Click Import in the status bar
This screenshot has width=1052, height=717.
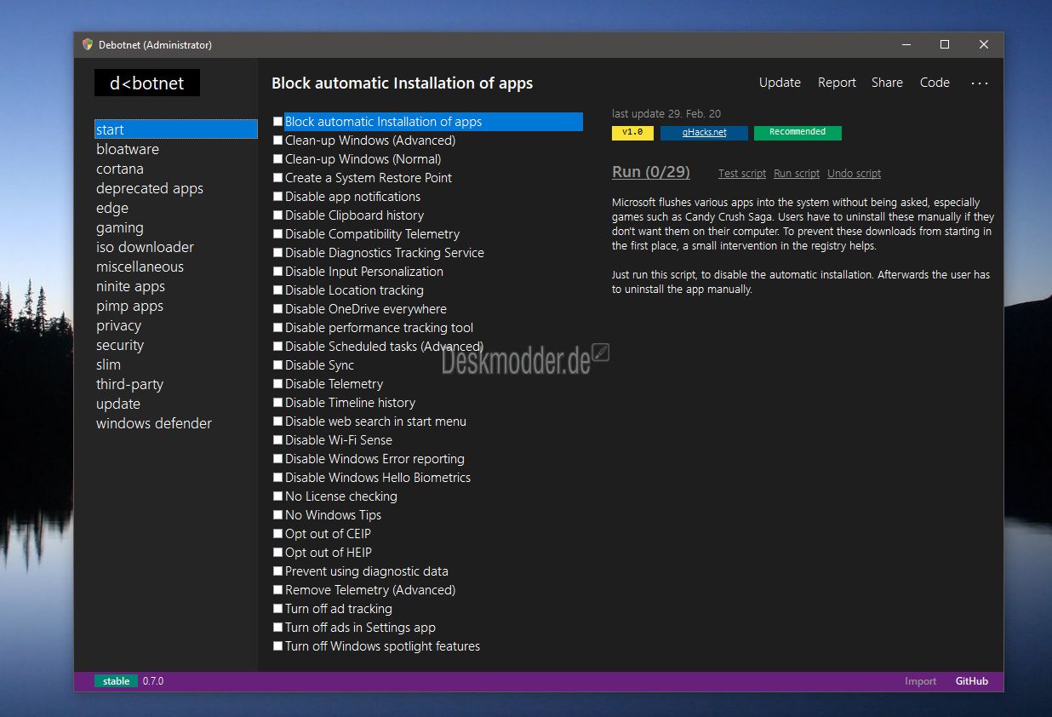pyautogui.click(x=920, y=681)
